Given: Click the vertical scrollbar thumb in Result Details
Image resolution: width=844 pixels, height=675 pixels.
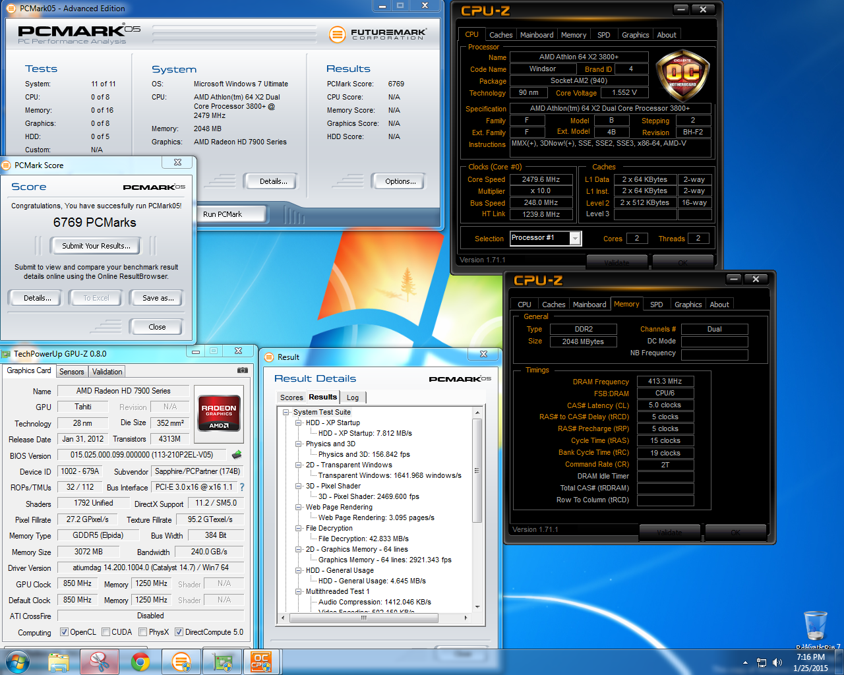Looking at the screenshot, I should tap(477, 471).
